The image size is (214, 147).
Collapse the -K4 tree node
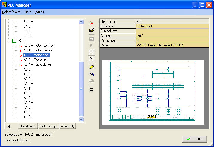click(8, 41)
